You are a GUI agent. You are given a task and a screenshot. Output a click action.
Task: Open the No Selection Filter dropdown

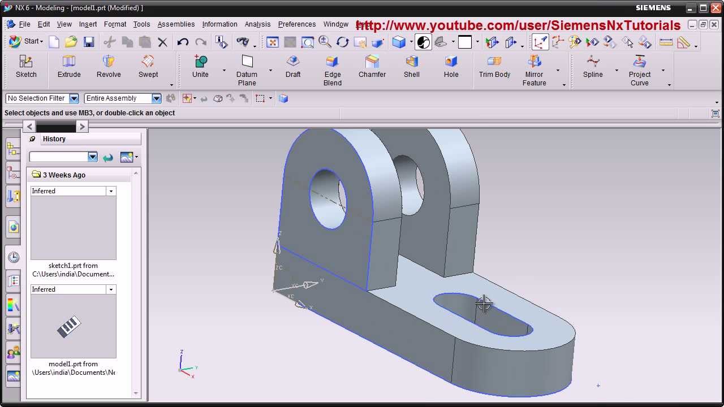74,98
